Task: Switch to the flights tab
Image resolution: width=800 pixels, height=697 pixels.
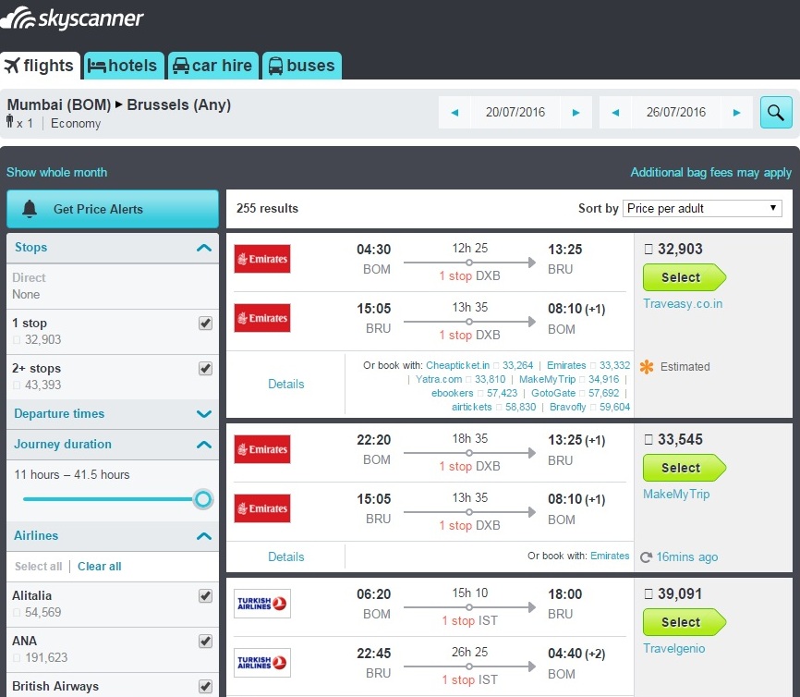Action: pyautogui.click(x=40, y=66)
